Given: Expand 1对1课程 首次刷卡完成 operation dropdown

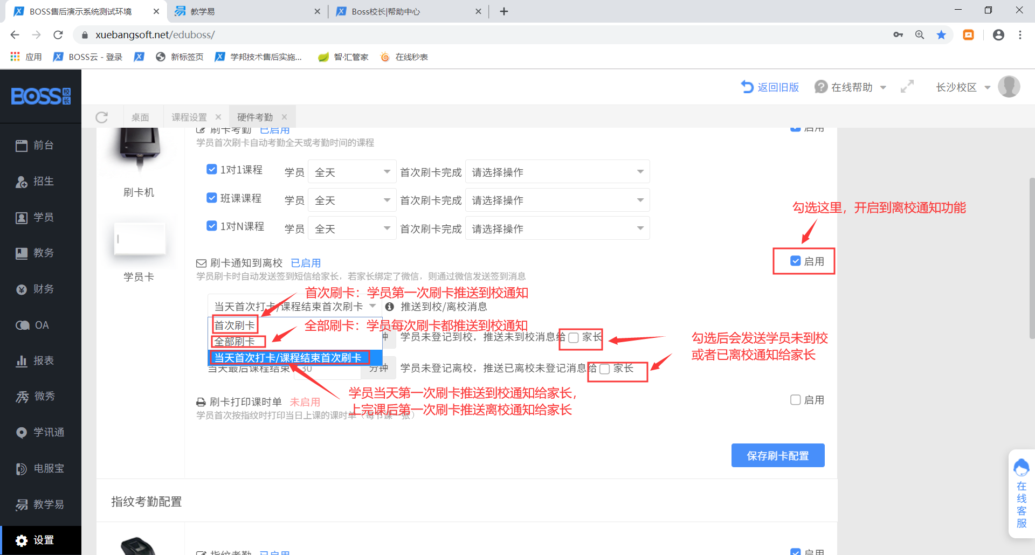Looking at the screenshot, I should [557, 172].
